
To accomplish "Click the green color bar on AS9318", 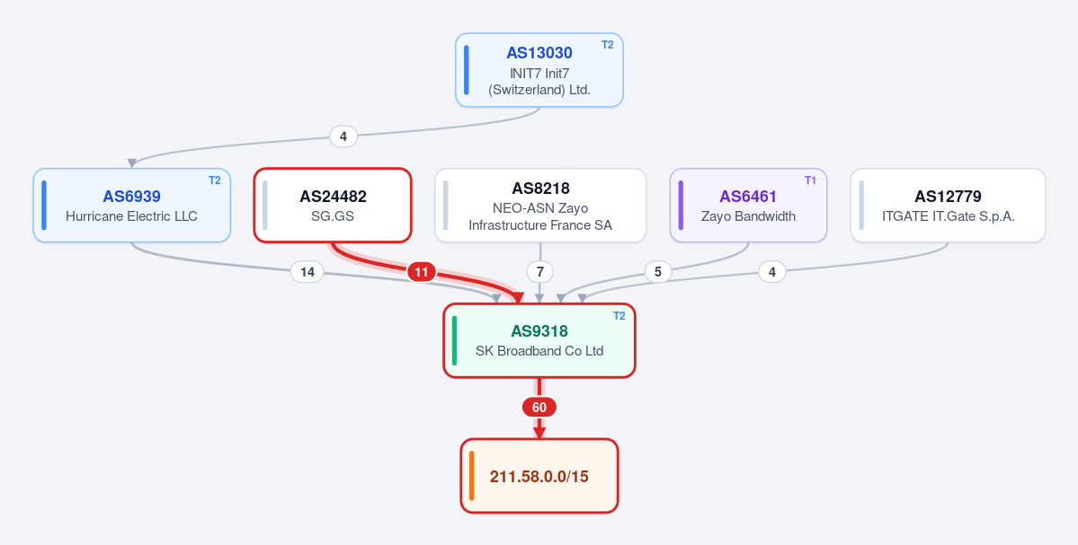I will click(x=454, y=340).
